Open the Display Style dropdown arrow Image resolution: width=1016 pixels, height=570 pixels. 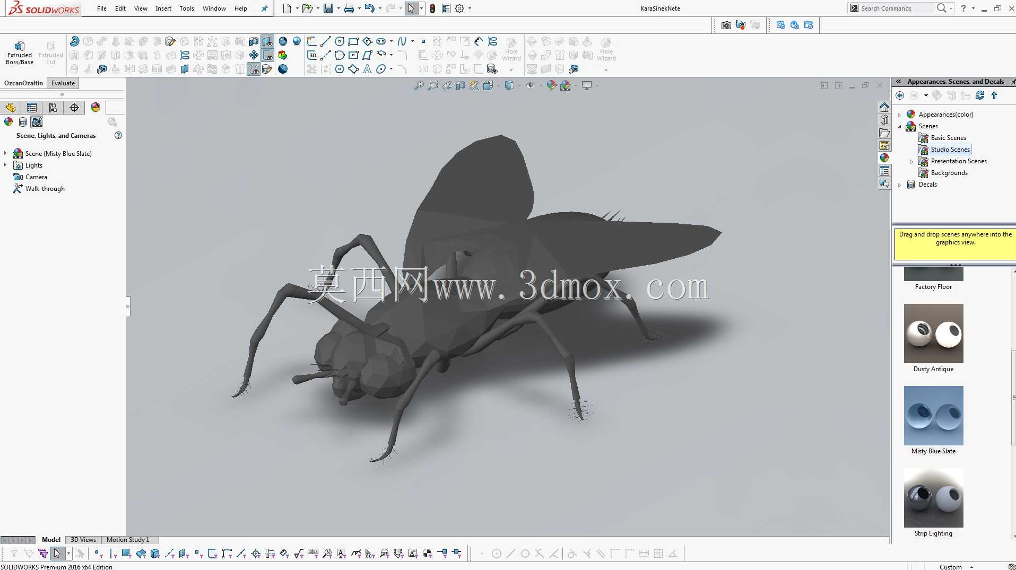pyautogui.click(x=519, y=85)
